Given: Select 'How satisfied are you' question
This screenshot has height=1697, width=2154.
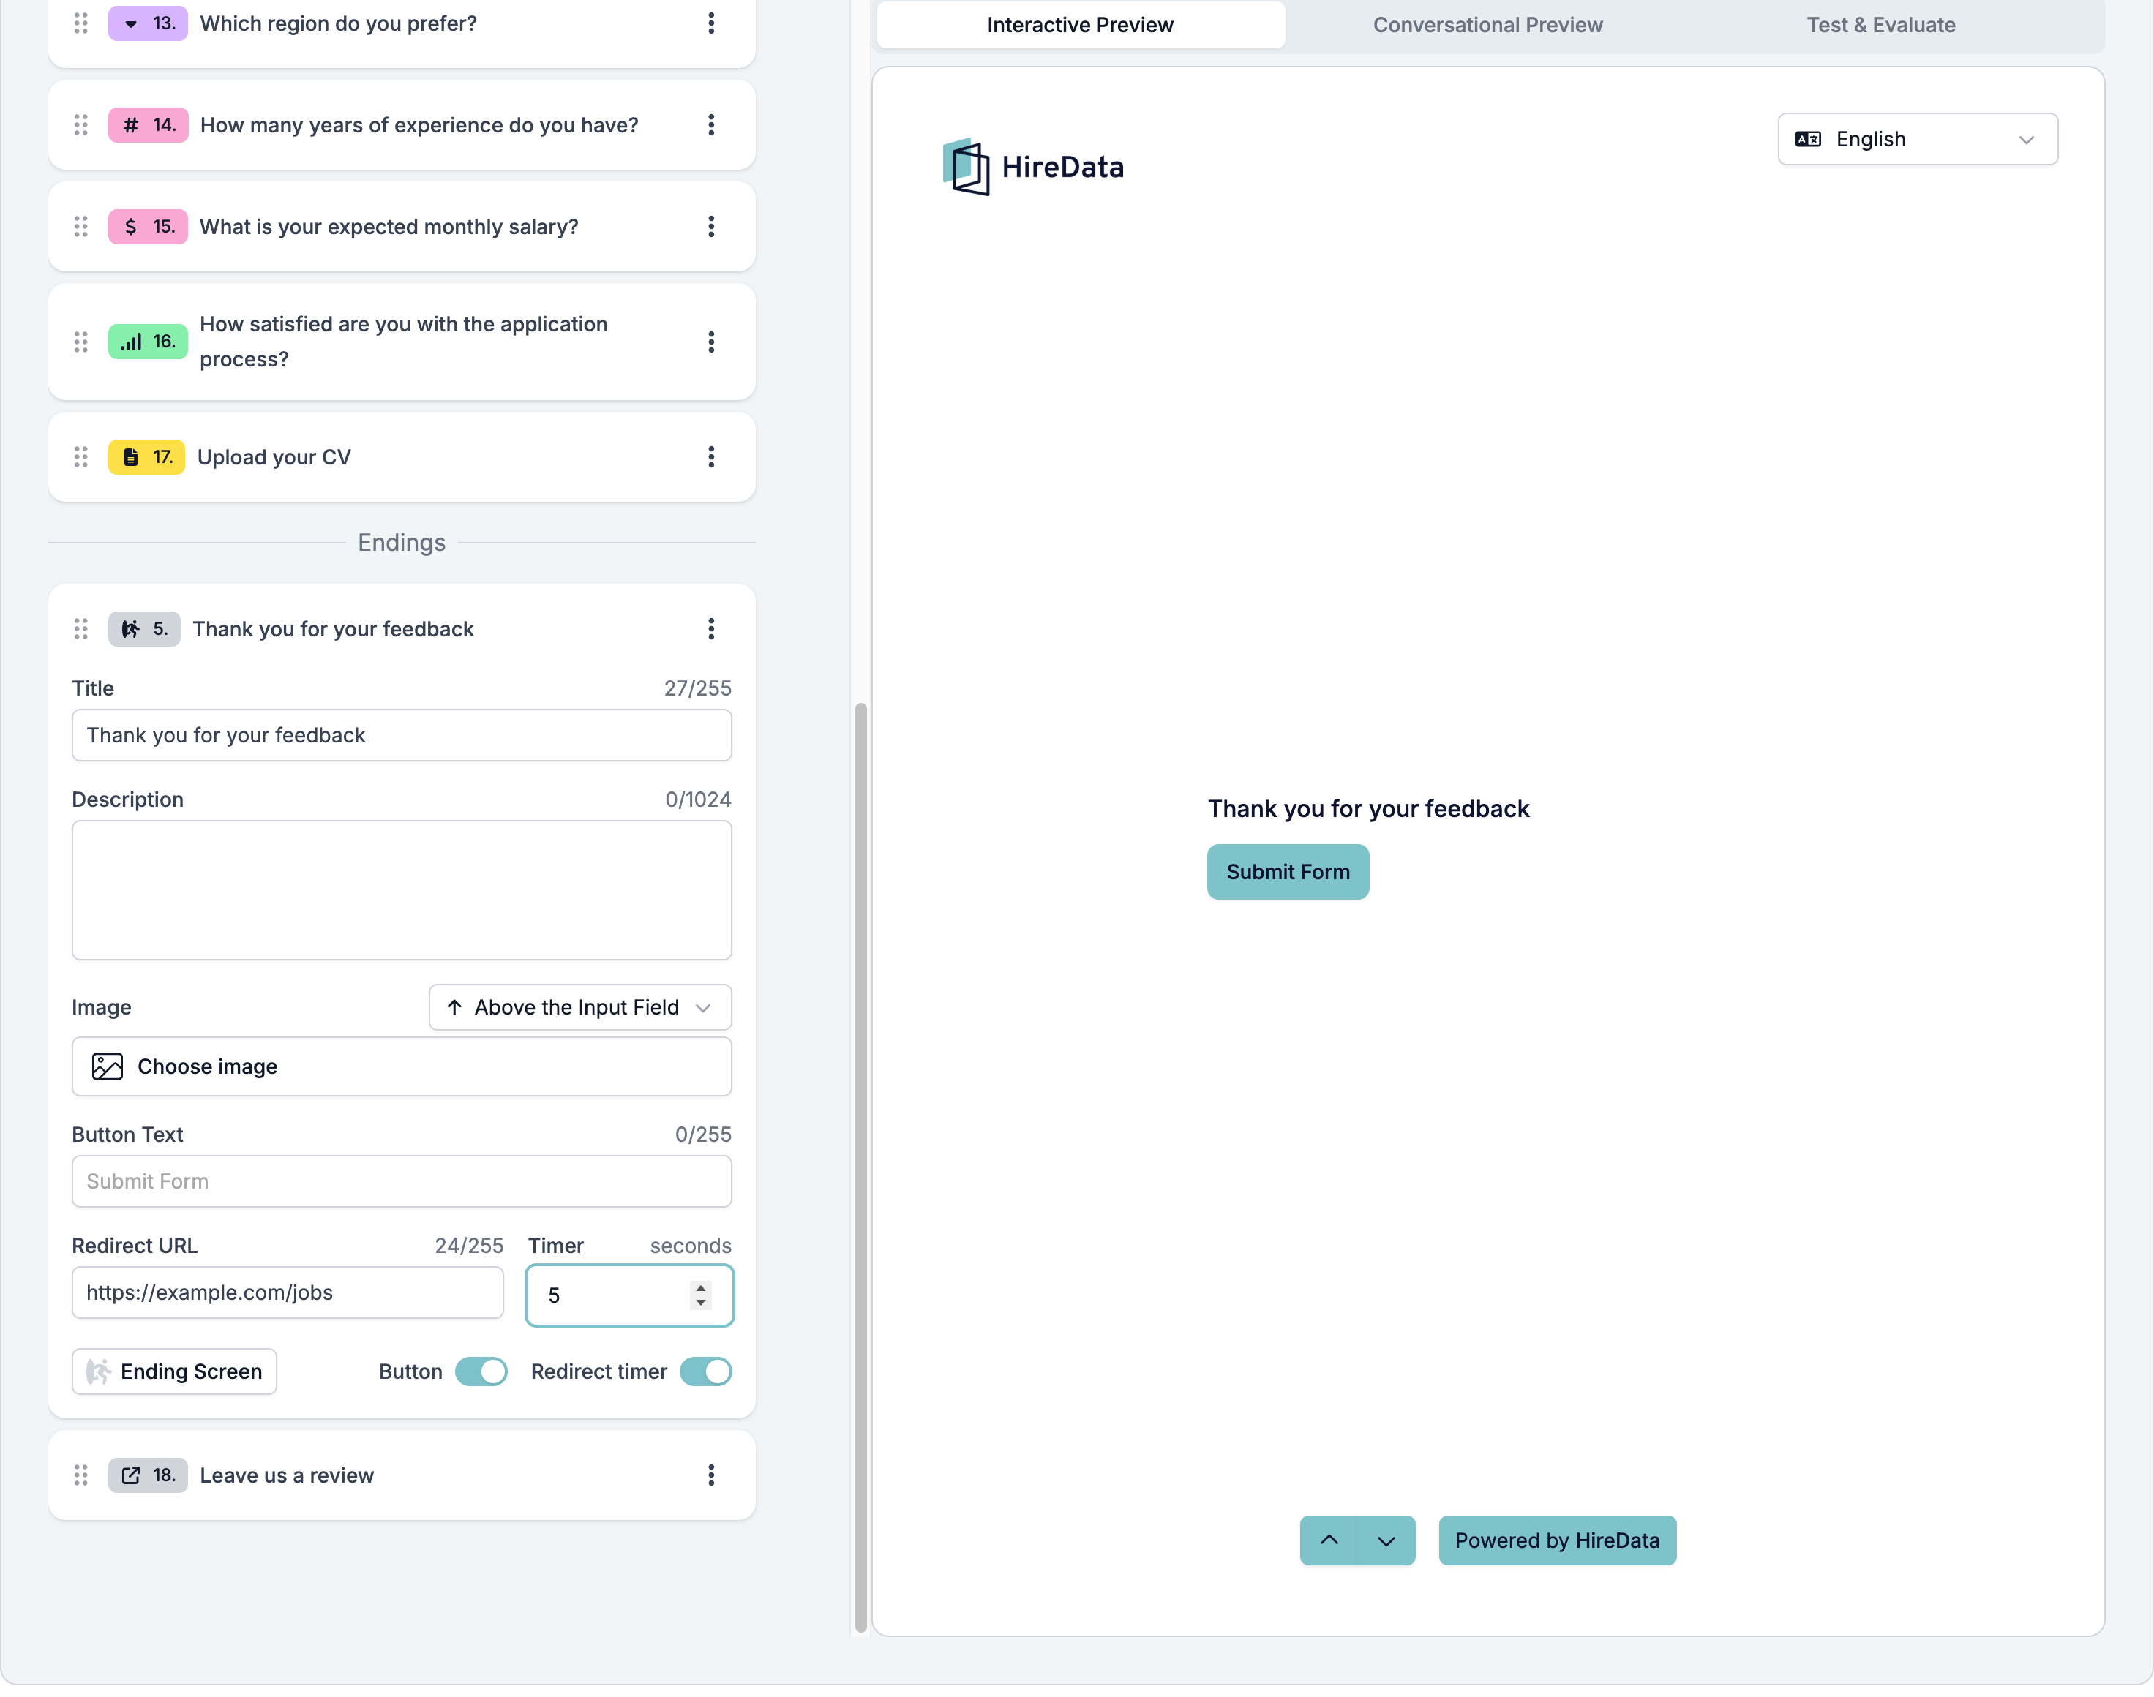Looking at the screenshot, I should [403, 342].
